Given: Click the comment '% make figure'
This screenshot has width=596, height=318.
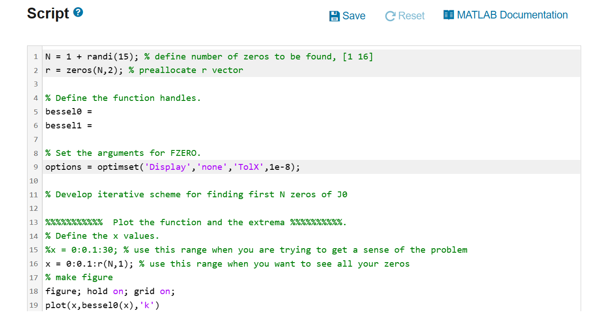Looking at the screenshot, I should [x=79, y=277].
